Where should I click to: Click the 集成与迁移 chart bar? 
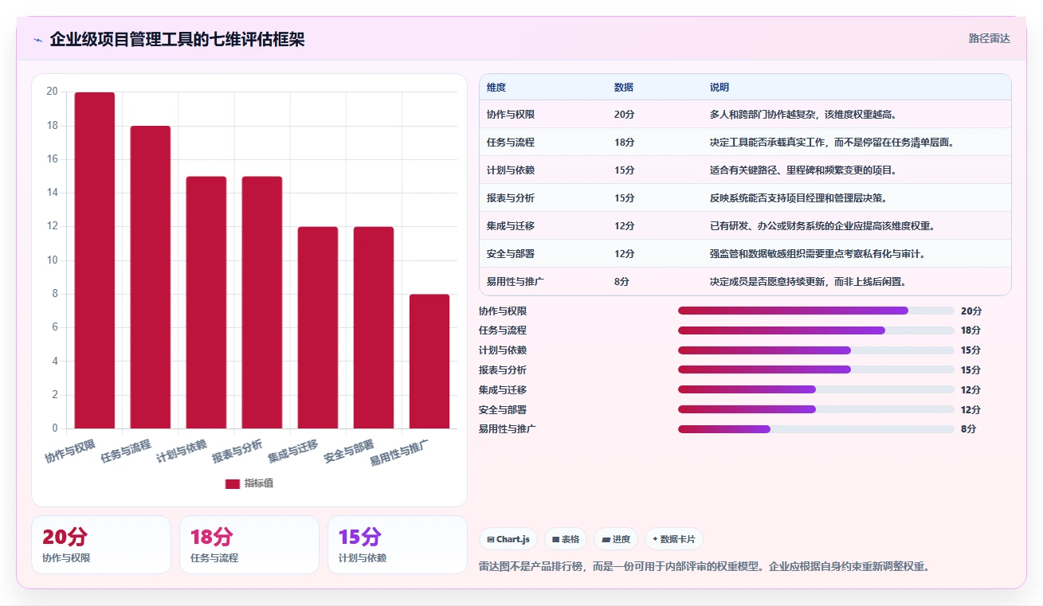pyautogui.click(x=318, y=327)
